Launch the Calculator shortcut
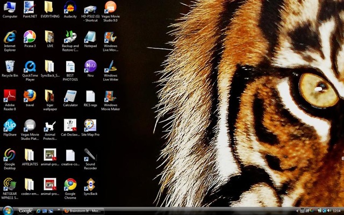Screen dimensions: 344x215 [x=70, y=98]
